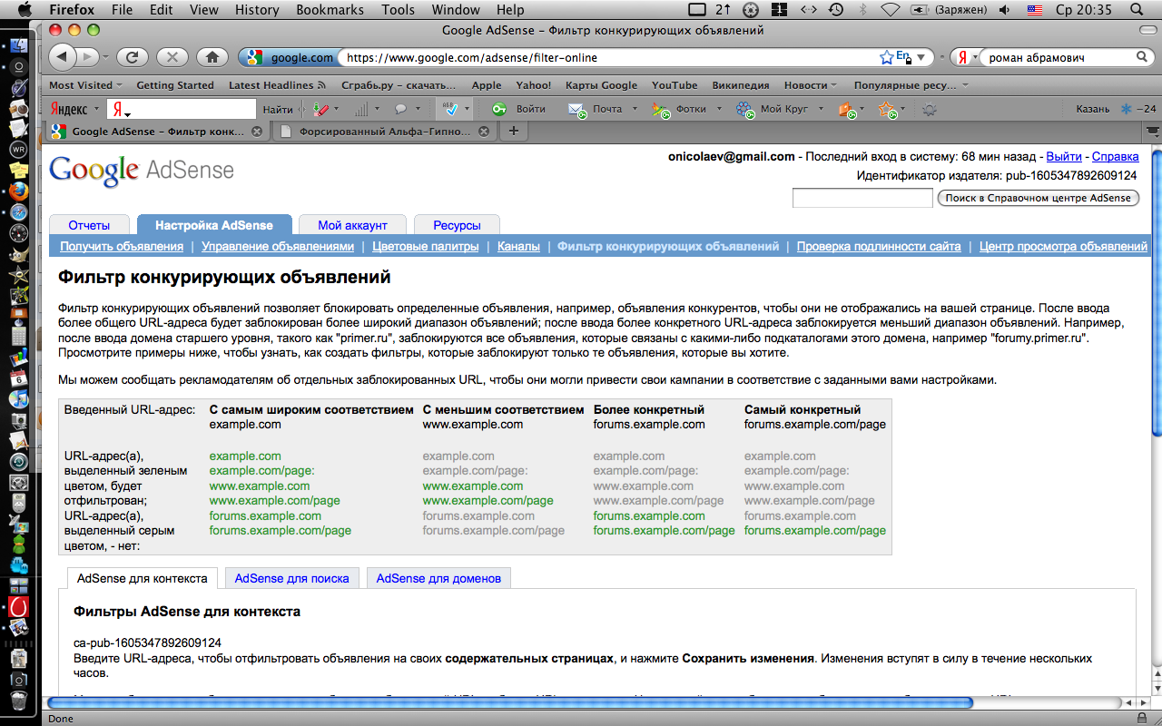Select the AdSense для поиска tab
The height and width of the screenshot is (726, 1162).
coord(291,578)
